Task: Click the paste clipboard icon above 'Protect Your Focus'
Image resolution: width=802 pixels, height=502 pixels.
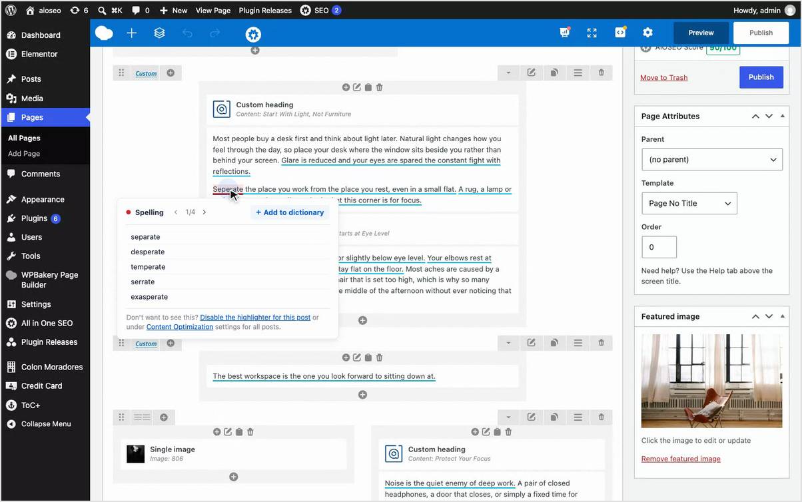Action: pos(498,432)
